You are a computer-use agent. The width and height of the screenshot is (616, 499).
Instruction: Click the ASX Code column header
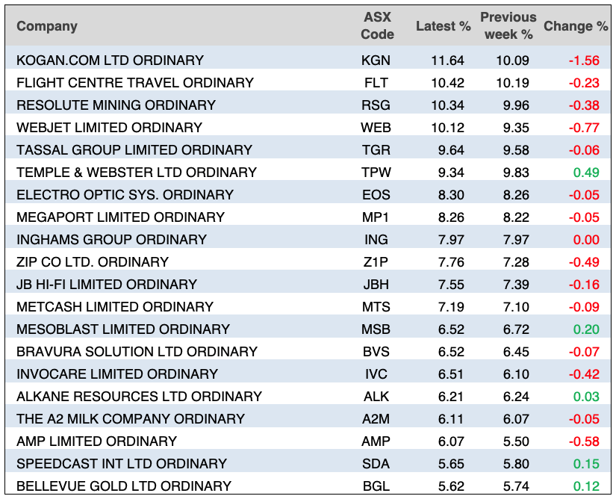coord(376,26)
